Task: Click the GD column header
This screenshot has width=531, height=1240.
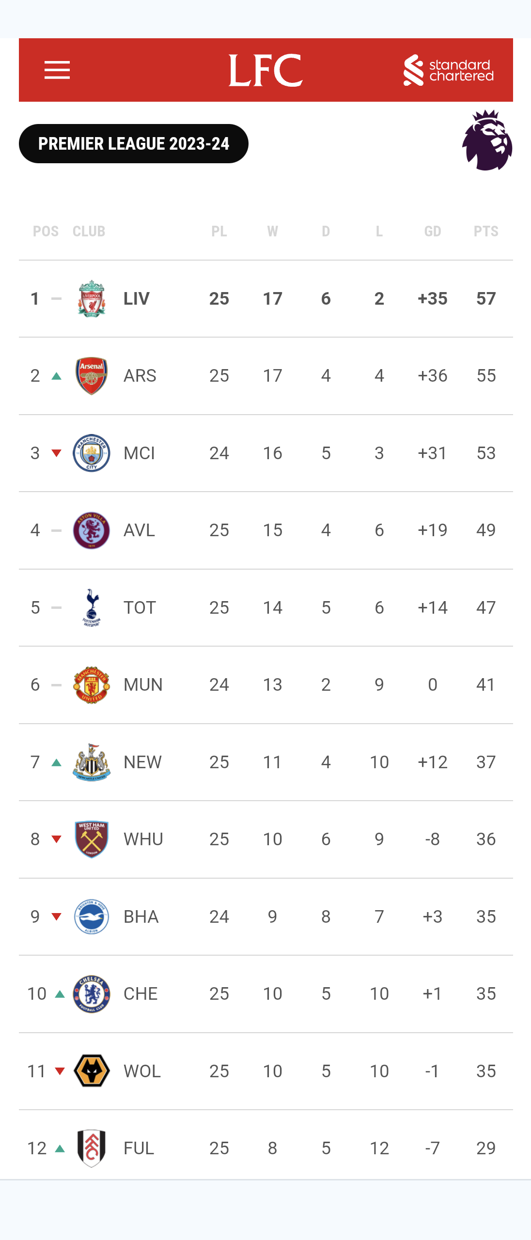Action: click(x=433, y=232)
